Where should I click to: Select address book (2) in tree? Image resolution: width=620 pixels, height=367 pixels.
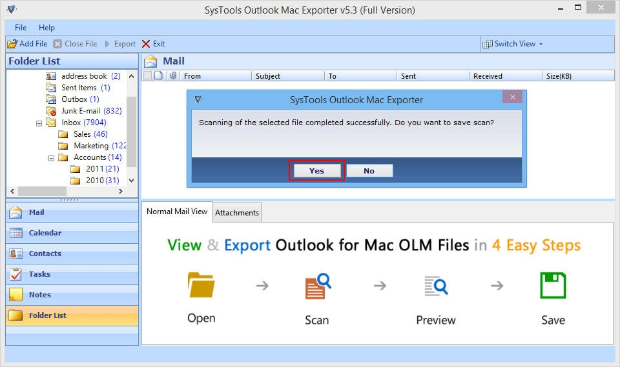point(91,76)
